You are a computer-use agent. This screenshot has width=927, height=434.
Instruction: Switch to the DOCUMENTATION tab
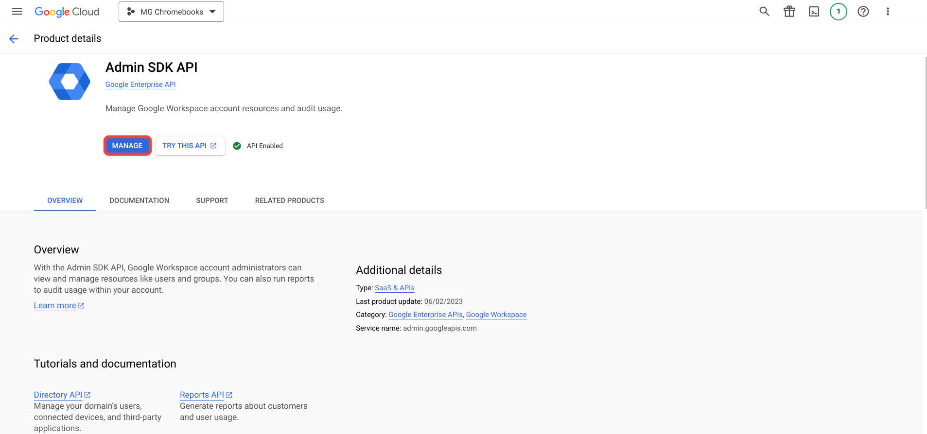click(x=140, y=200)
